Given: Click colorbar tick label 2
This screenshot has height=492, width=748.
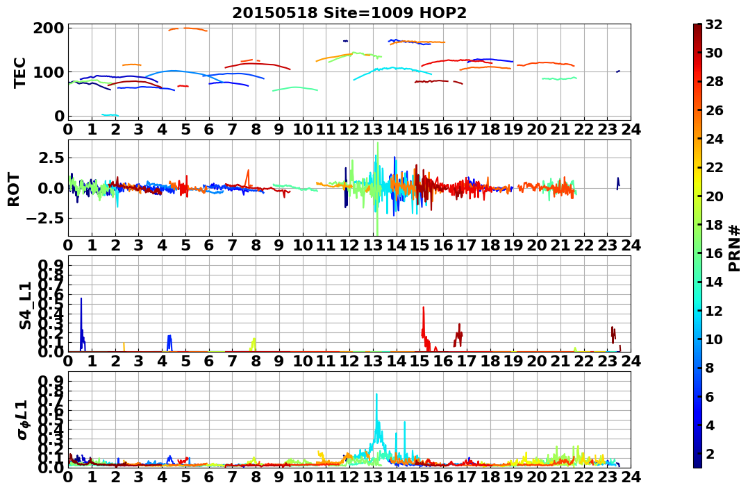Looking at the screenshot, I should [709, 453].
